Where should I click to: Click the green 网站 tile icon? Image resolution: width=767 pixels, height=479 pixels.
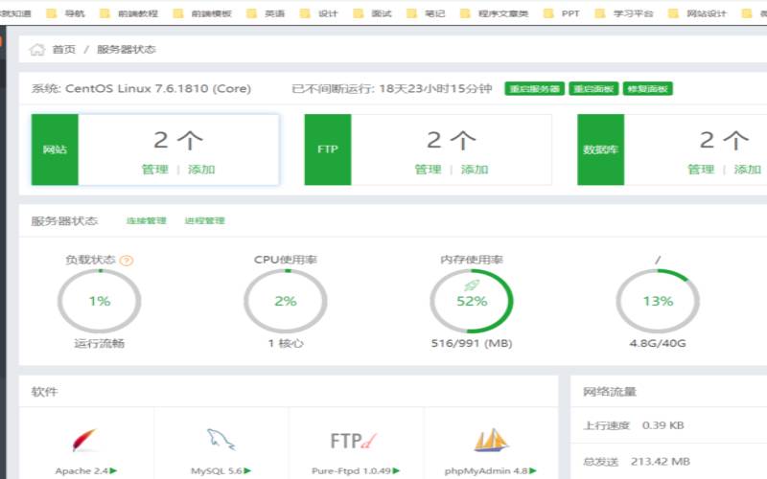click(55, 149)
